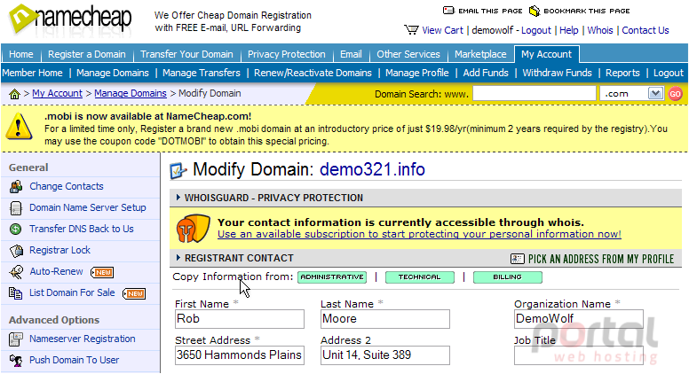Open Manage Transfers submenu item
This screenshot has height=374, width=689.
(x=202, y=73)
